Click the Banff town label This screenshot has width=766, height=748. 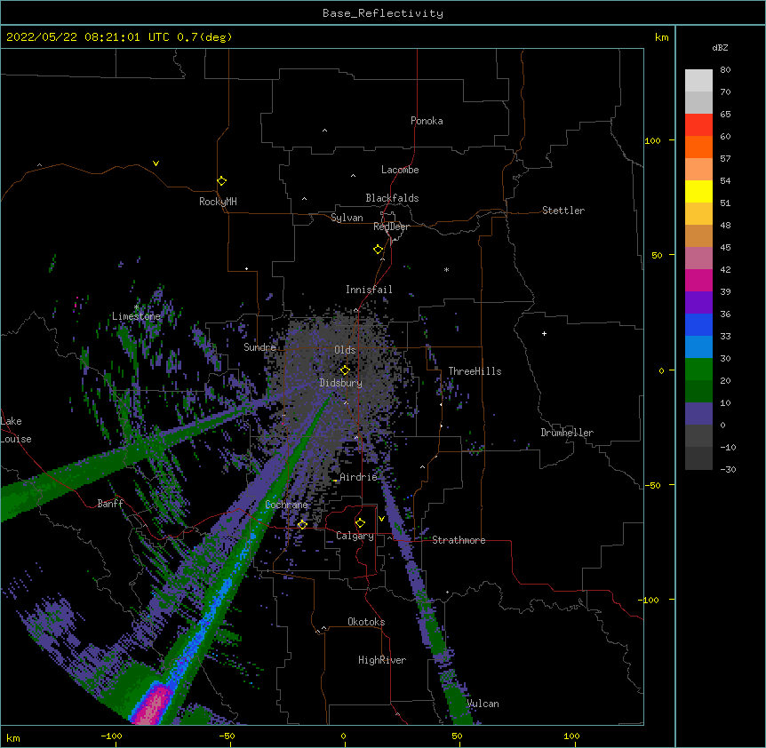tap(110, 504)
